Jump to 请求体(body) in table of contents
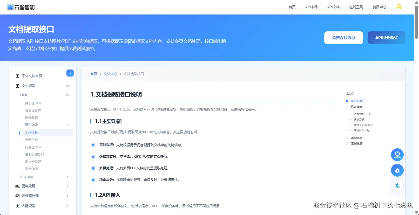This screenshot has height=215, width=419. (x=362, y=130)
